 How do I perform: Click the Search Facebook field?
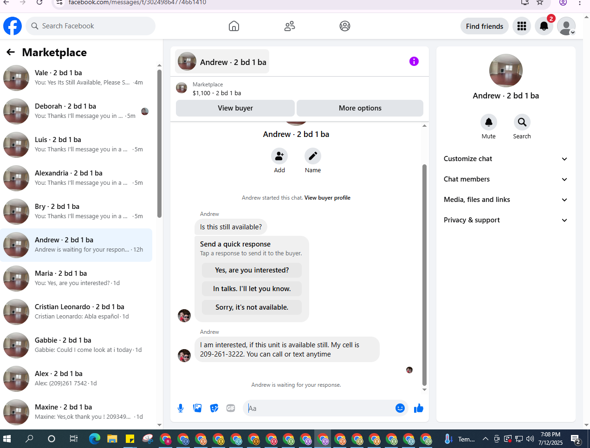point(91,26)
